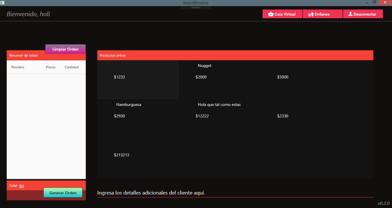Open the Caja Virtual view
The width and height of the screenshot is (392, 208).
[282, 14]
